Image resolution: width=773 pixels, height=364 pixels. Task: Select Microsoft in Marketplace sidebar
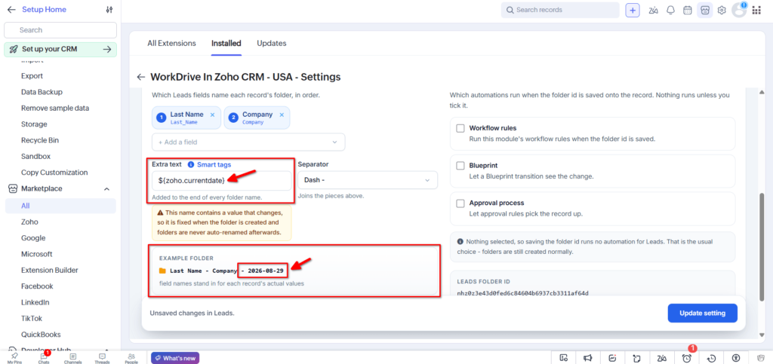coord(37,254)
